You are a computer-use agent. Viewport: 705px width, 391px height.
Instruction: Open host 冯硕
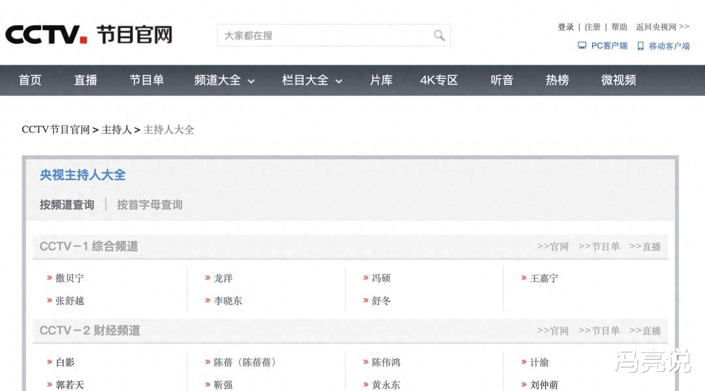click(381, 278)
